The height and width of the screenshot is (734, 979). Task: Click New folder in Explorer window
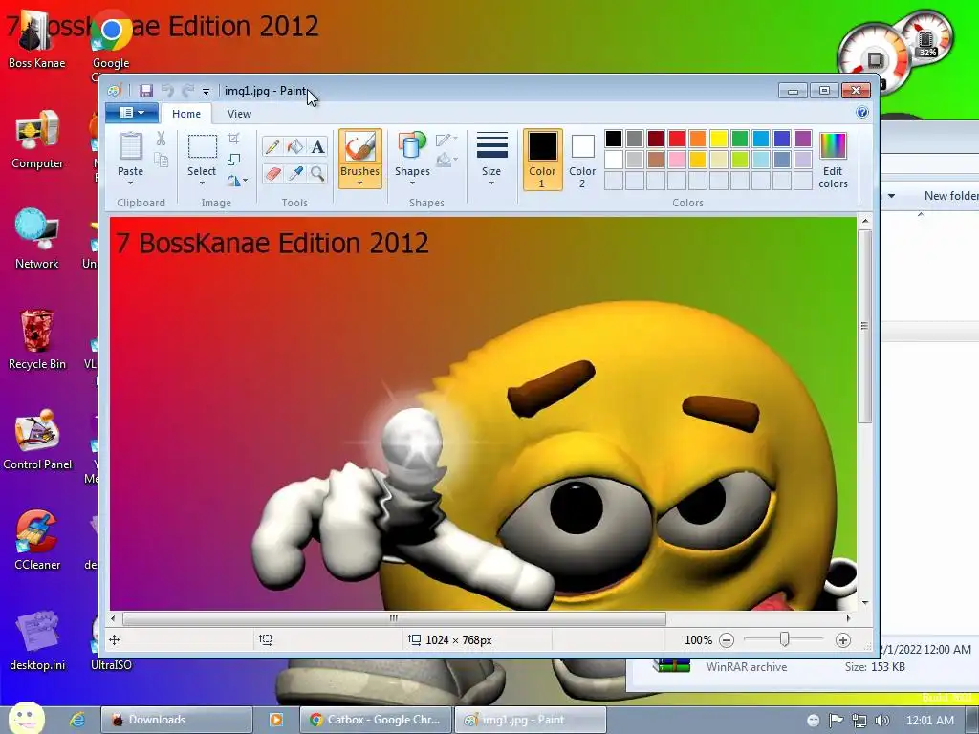tap(951, 195)
